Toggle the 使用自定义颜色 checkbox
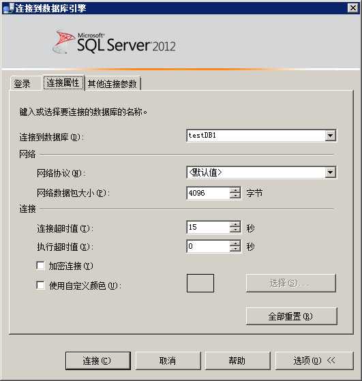Screen dimensions: 362x381 pos(40,285)
